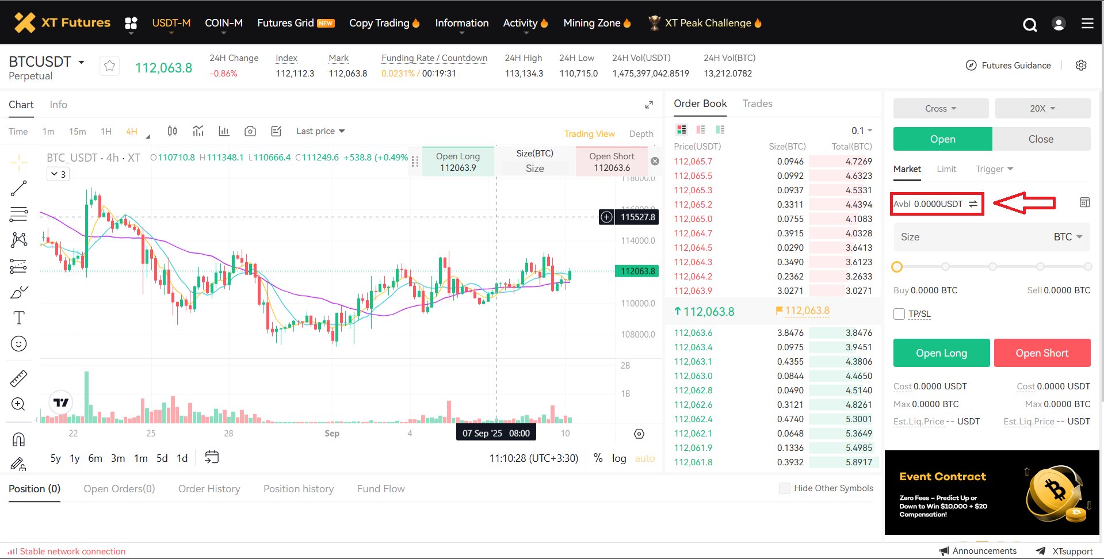Switch to the Trades tab
Image resolution: width=1104 pixels, height=559 pixels.
[757, 104]
